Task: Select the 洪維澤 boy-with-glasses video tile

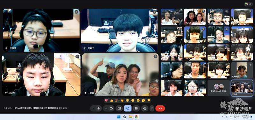Action: [x=41, y=30]
